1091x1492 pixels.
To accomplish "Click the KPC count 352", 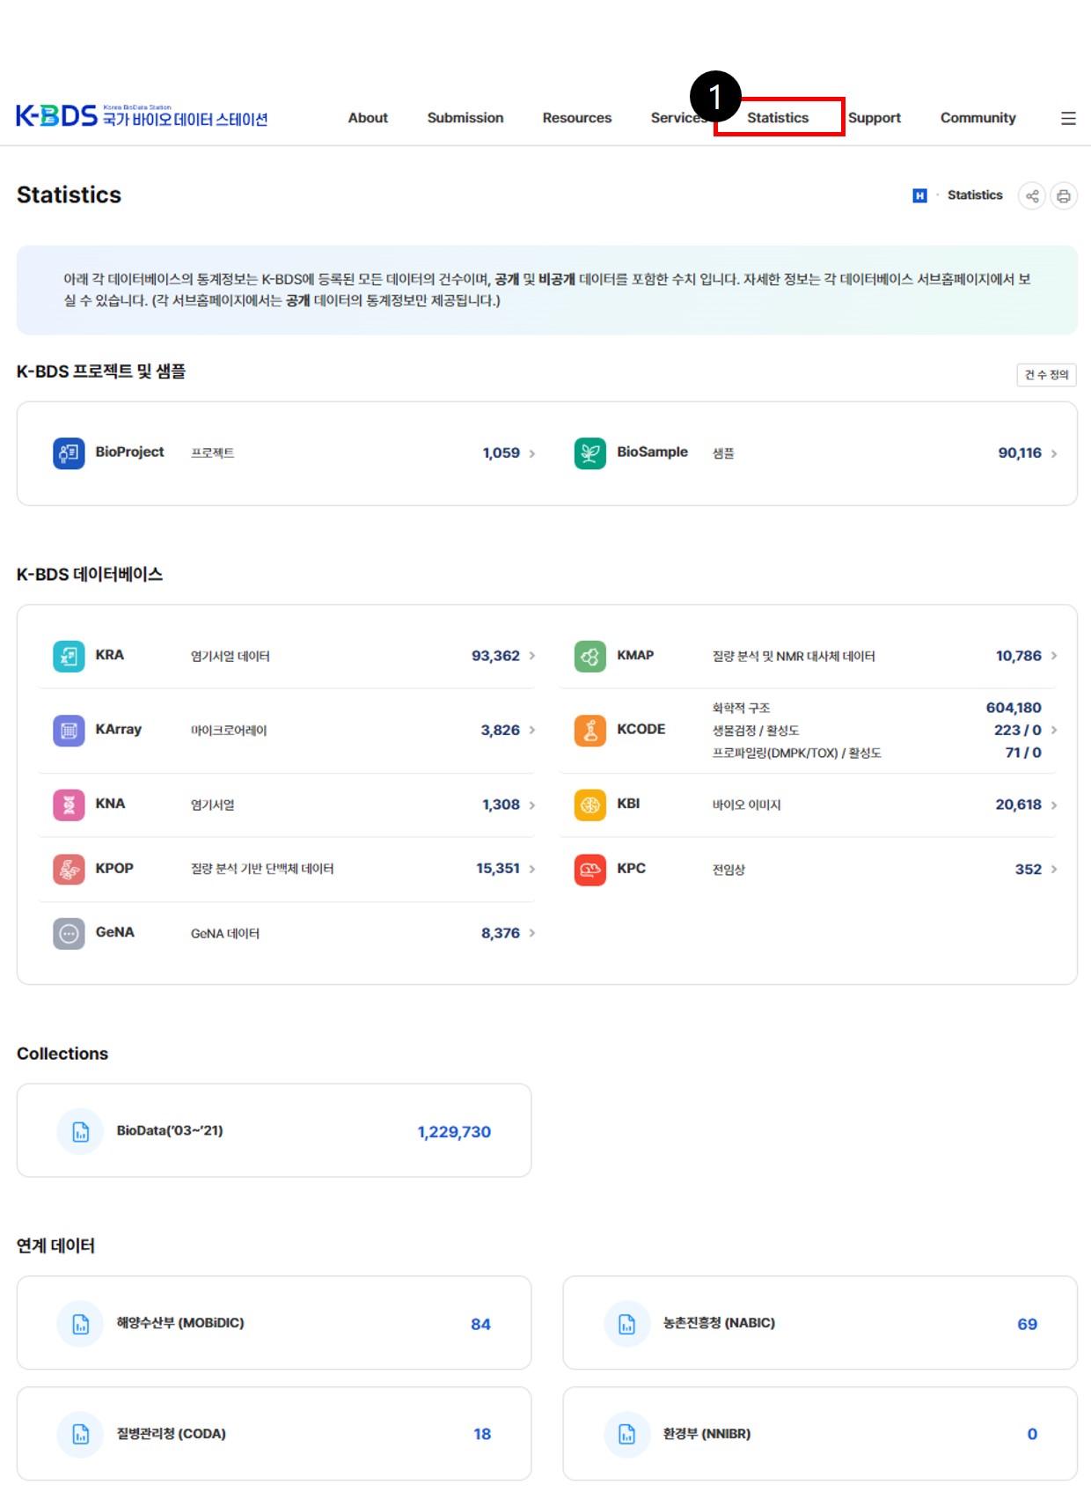I will [x=1029, y=871].
